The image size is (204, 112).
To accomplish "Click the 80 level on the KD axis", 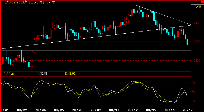I will click(x=193, y=83).
